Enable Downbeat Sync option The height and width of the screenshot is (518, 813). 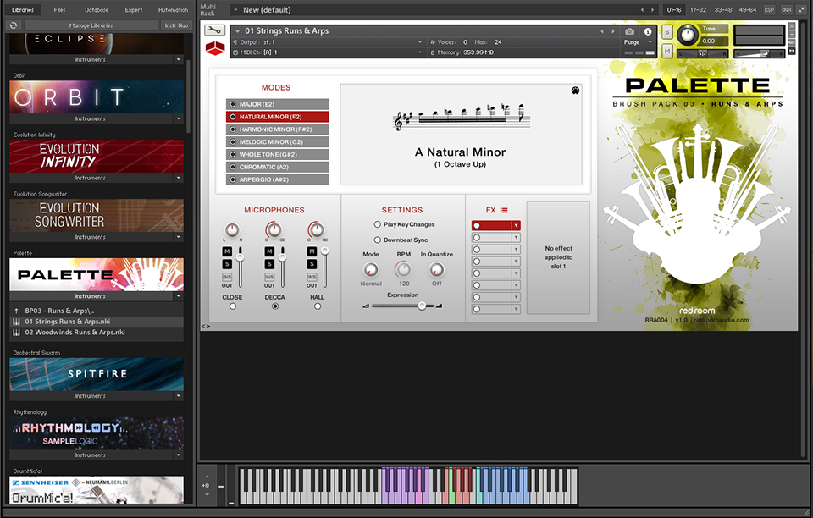(x=378, y=240)
